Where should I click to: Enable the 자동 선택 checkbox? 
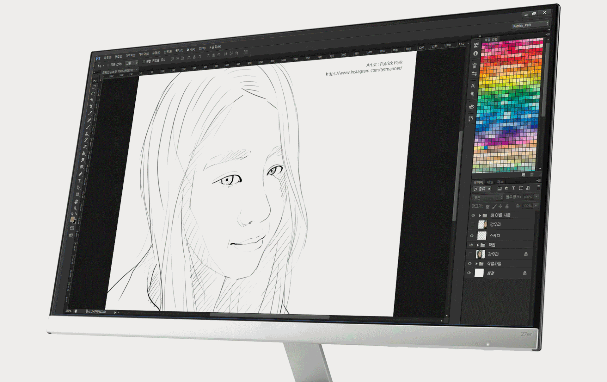108,65
